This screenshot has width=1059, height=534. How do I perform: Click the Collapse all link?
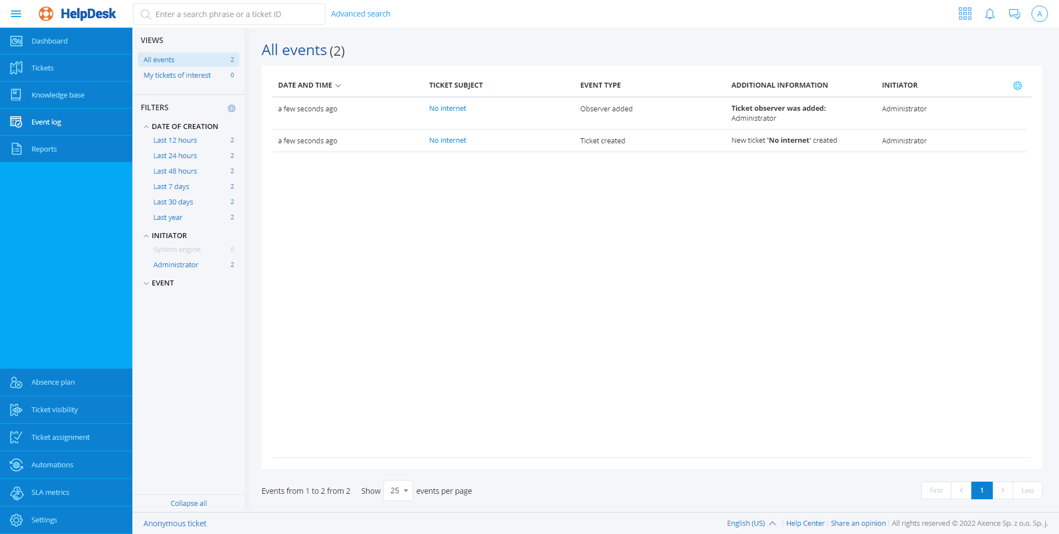(x=189, y=503)
